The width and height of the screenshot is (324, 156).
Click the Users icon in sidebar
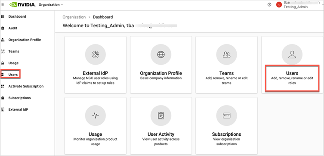(3, 75)
